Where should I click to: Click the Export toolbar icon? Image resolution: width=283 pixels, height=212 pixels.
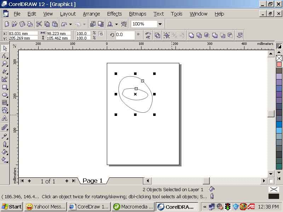101,24
